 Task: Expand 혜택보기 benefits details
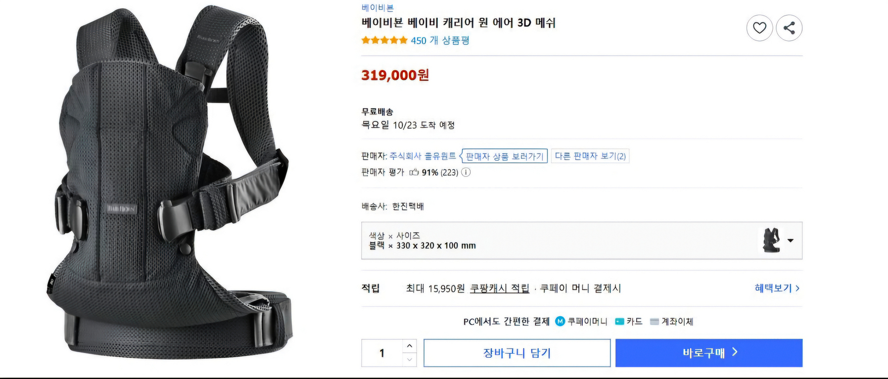pyautogui.click(x=777, y=288)
